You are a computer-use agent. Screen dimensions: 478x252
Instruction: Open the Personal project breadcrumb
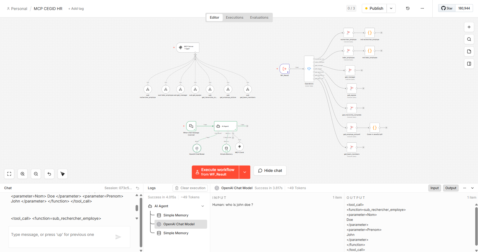pyautogui.click(x=17, y=9)
